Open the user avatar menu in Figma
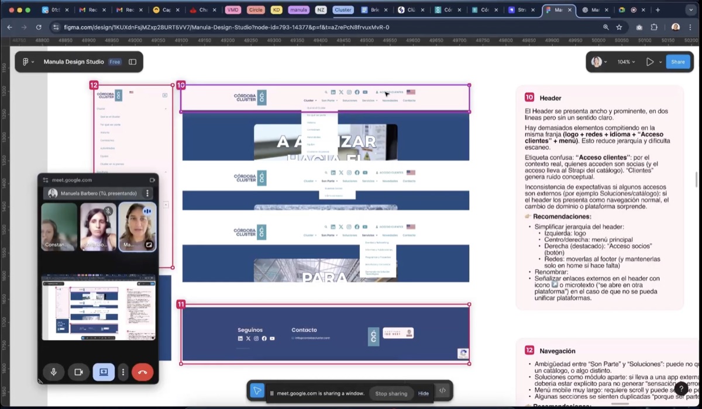The width and height of the screenshot is (702, 409). (x=599, y=62)
